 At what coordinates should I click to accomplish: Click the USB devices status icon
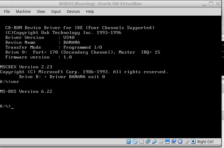155,142
